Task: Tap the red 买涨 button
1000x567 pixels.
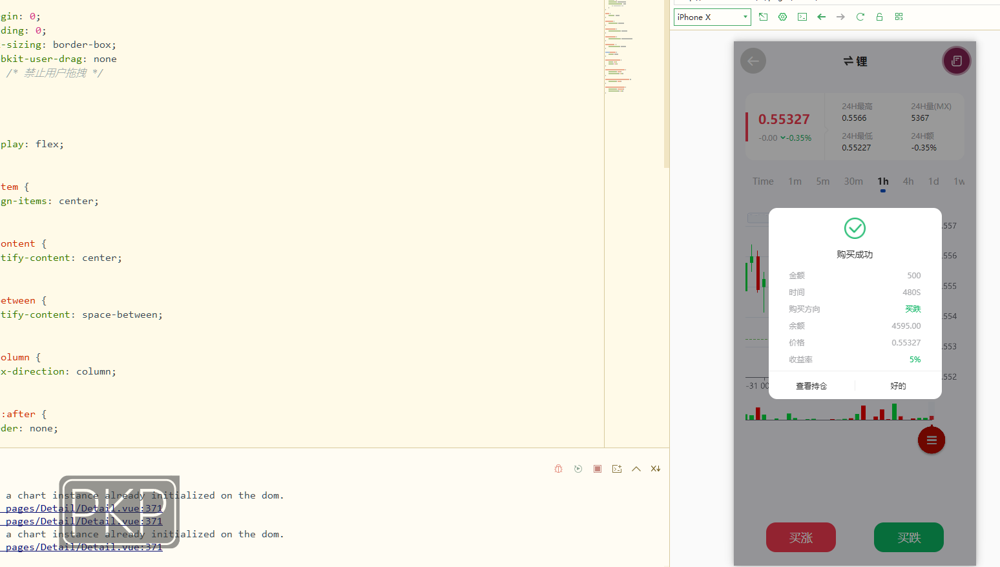Action: [801, 537]
